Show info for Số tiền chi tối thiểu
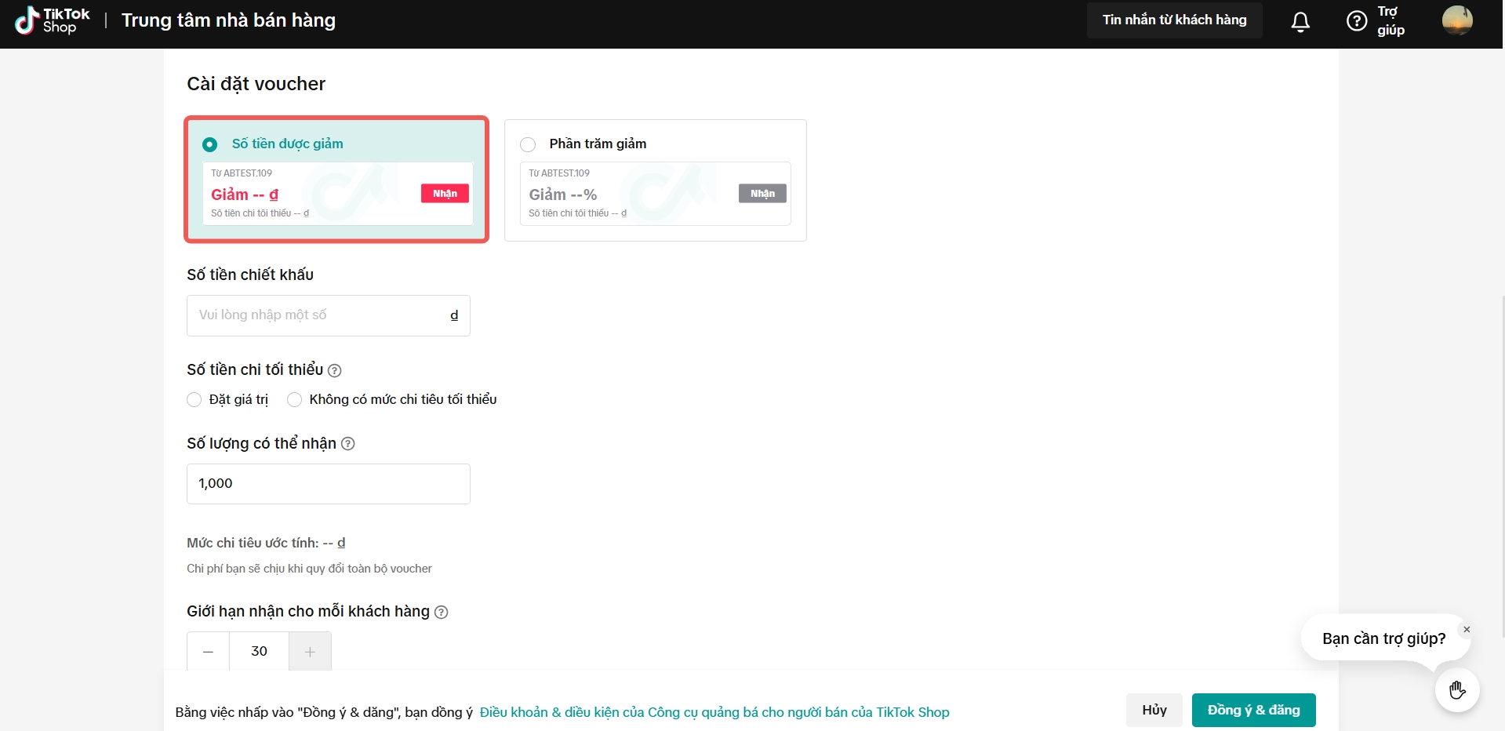The width and height of the screenshot is (1505, 731). (x=334, y=370)
